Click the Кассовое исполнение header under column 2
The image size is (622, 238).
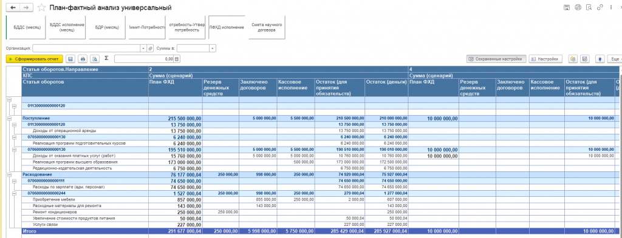pyautogui.click(x=296, y=87)
